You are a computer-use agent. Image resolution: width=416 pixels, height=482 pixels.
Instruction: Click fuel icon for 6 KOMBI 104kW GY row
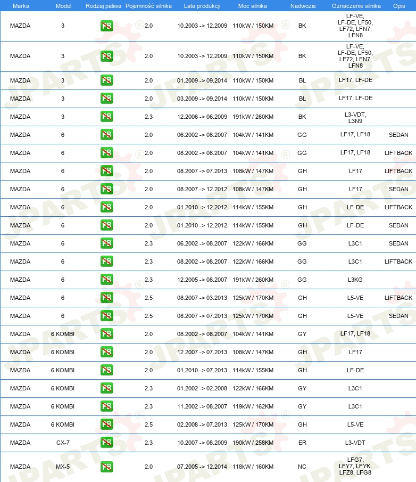point(106,334)
